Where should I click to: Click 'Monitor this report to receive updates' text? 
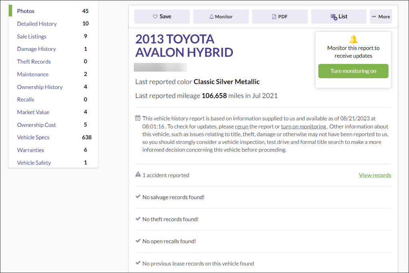coord(353,52)
